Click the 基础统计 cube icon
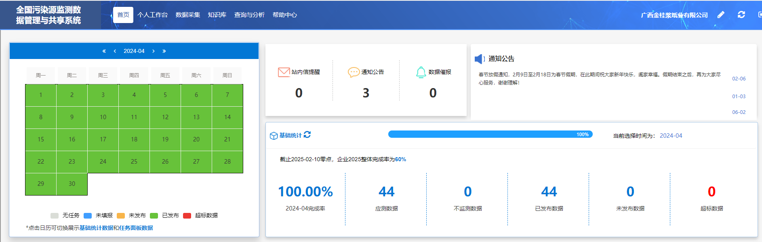The height and width of the screenshot is (242, 762). [274, 136]
